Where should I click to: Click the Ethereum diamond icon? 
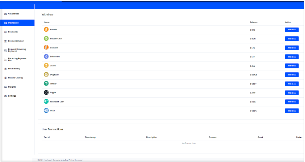coord(46,57)
